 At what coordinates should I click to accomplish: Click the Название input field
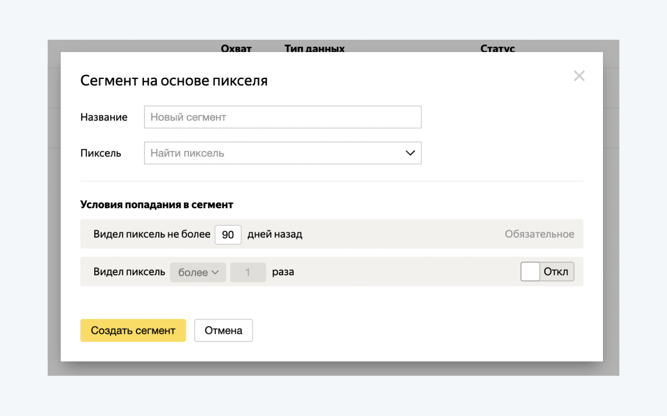[x=283, y=117]
